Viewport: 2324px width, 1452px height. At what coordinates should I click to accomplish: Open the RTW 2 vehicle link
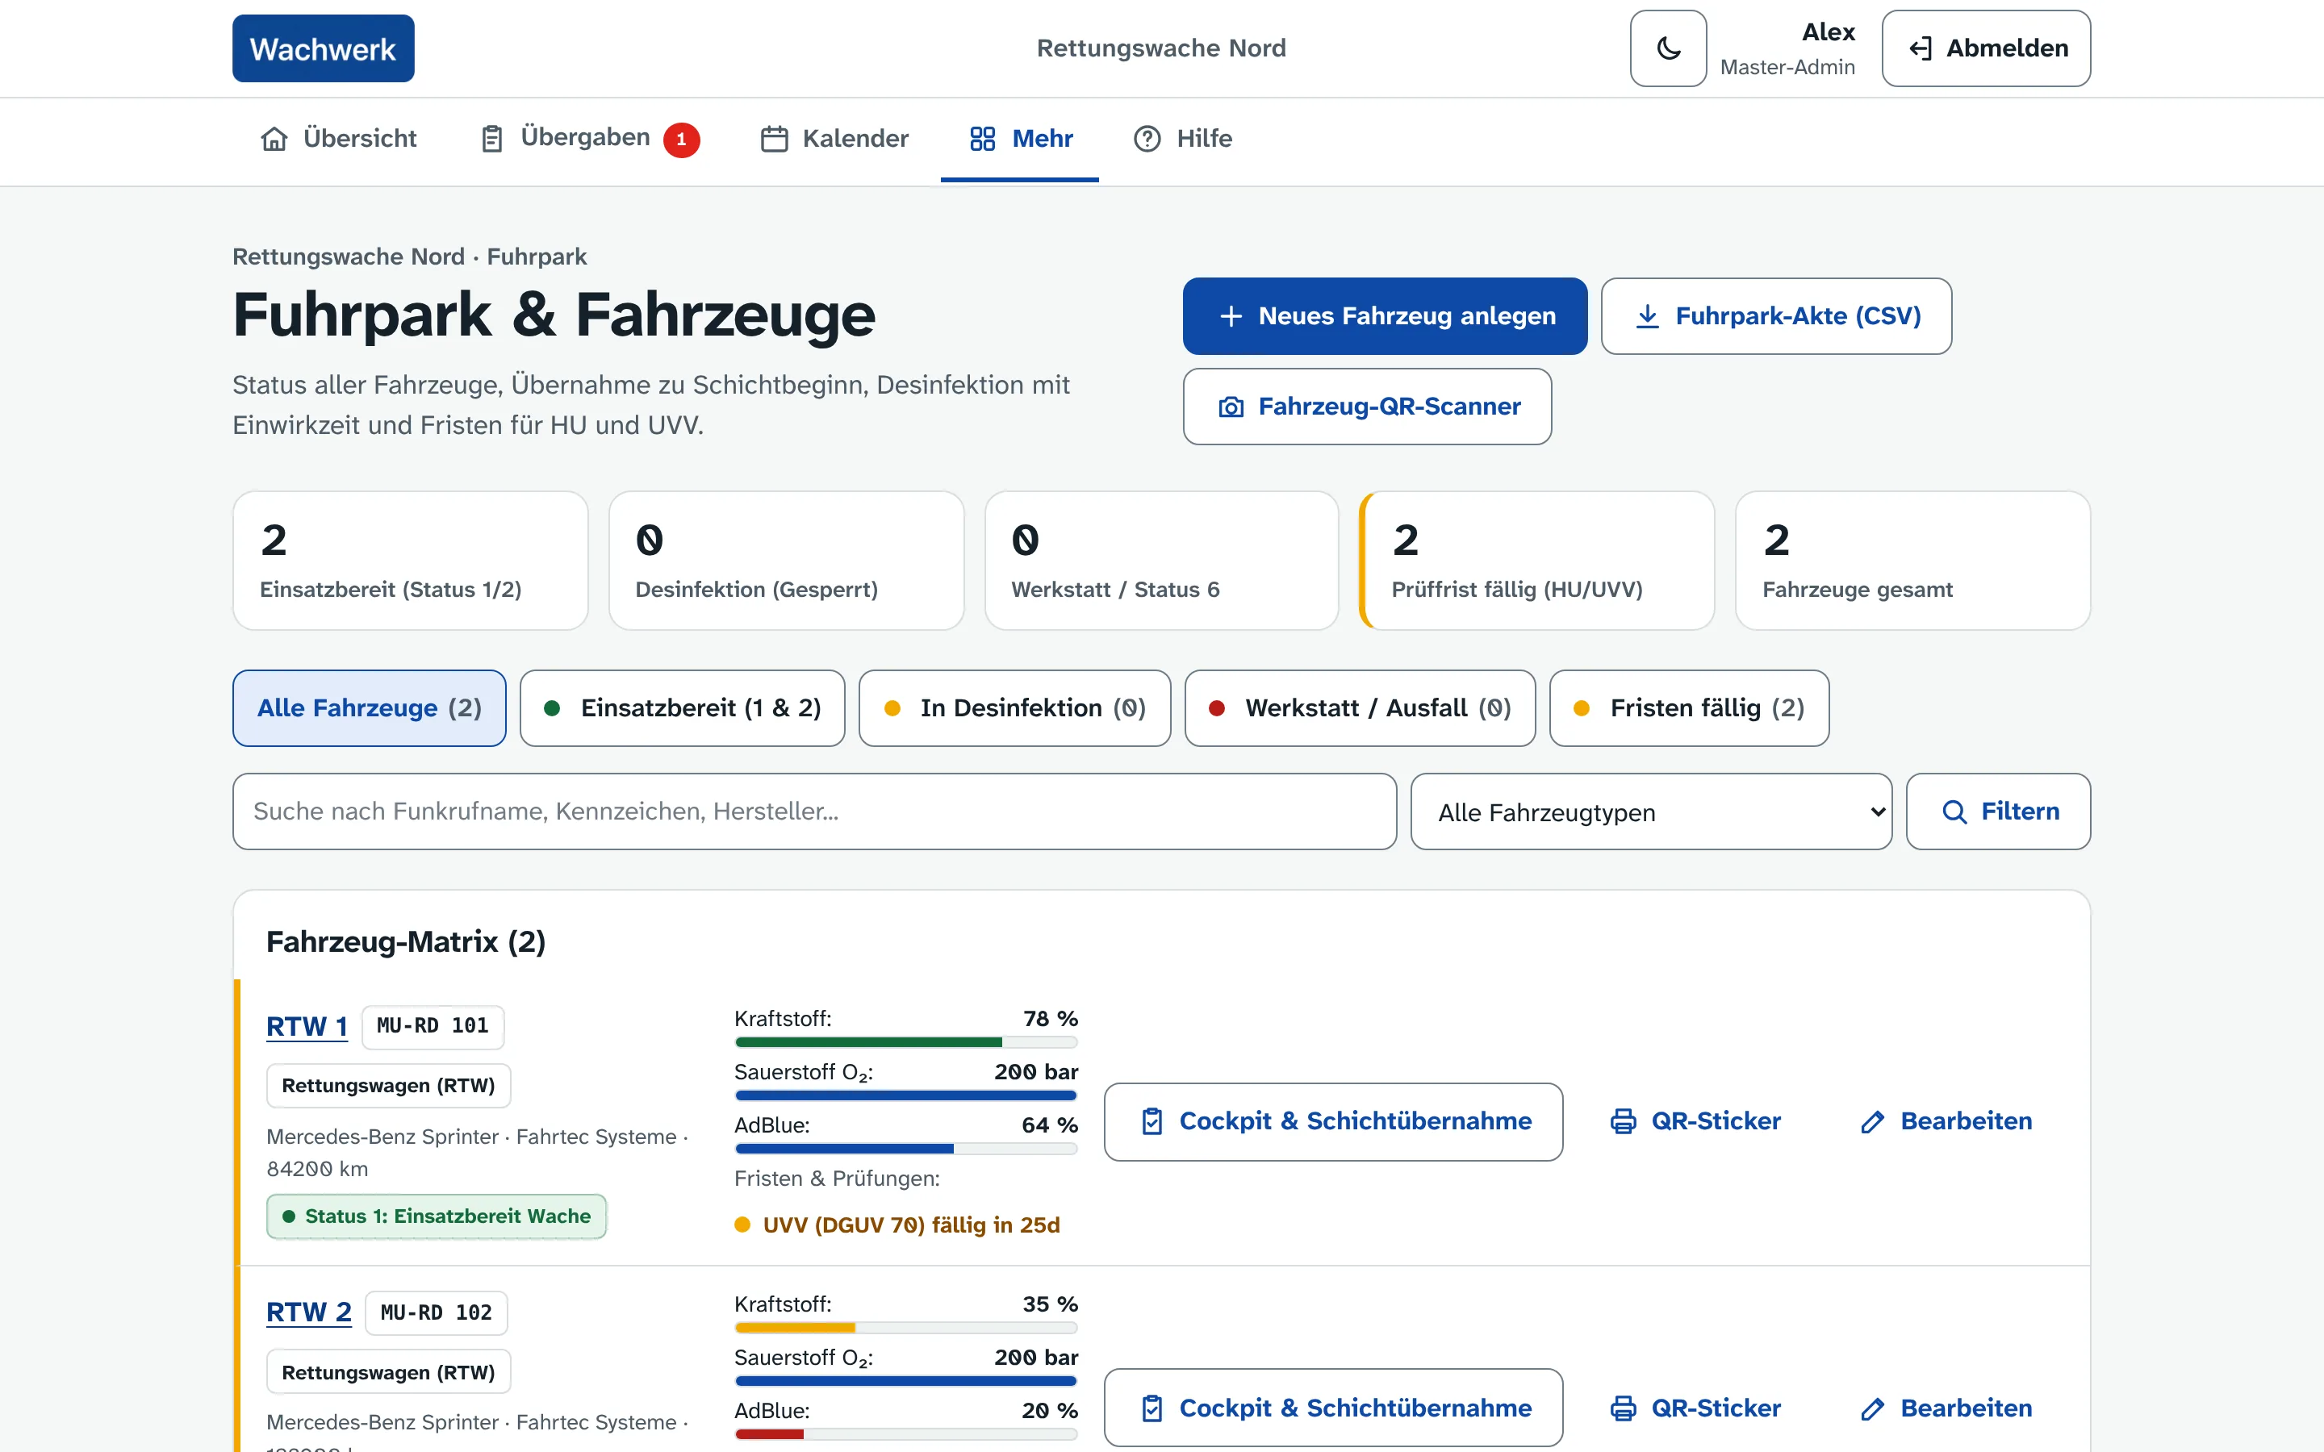coord(308,1312)
